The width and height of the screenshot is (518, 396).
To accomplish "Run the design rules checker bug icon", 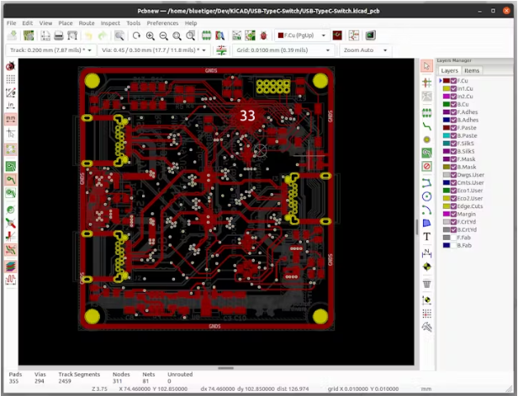I will tap(264, 36).
